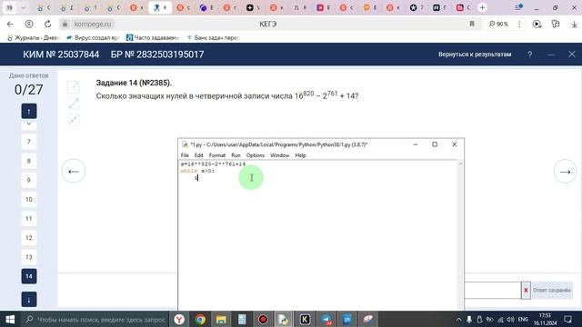Select task number 11

(29, 219)
